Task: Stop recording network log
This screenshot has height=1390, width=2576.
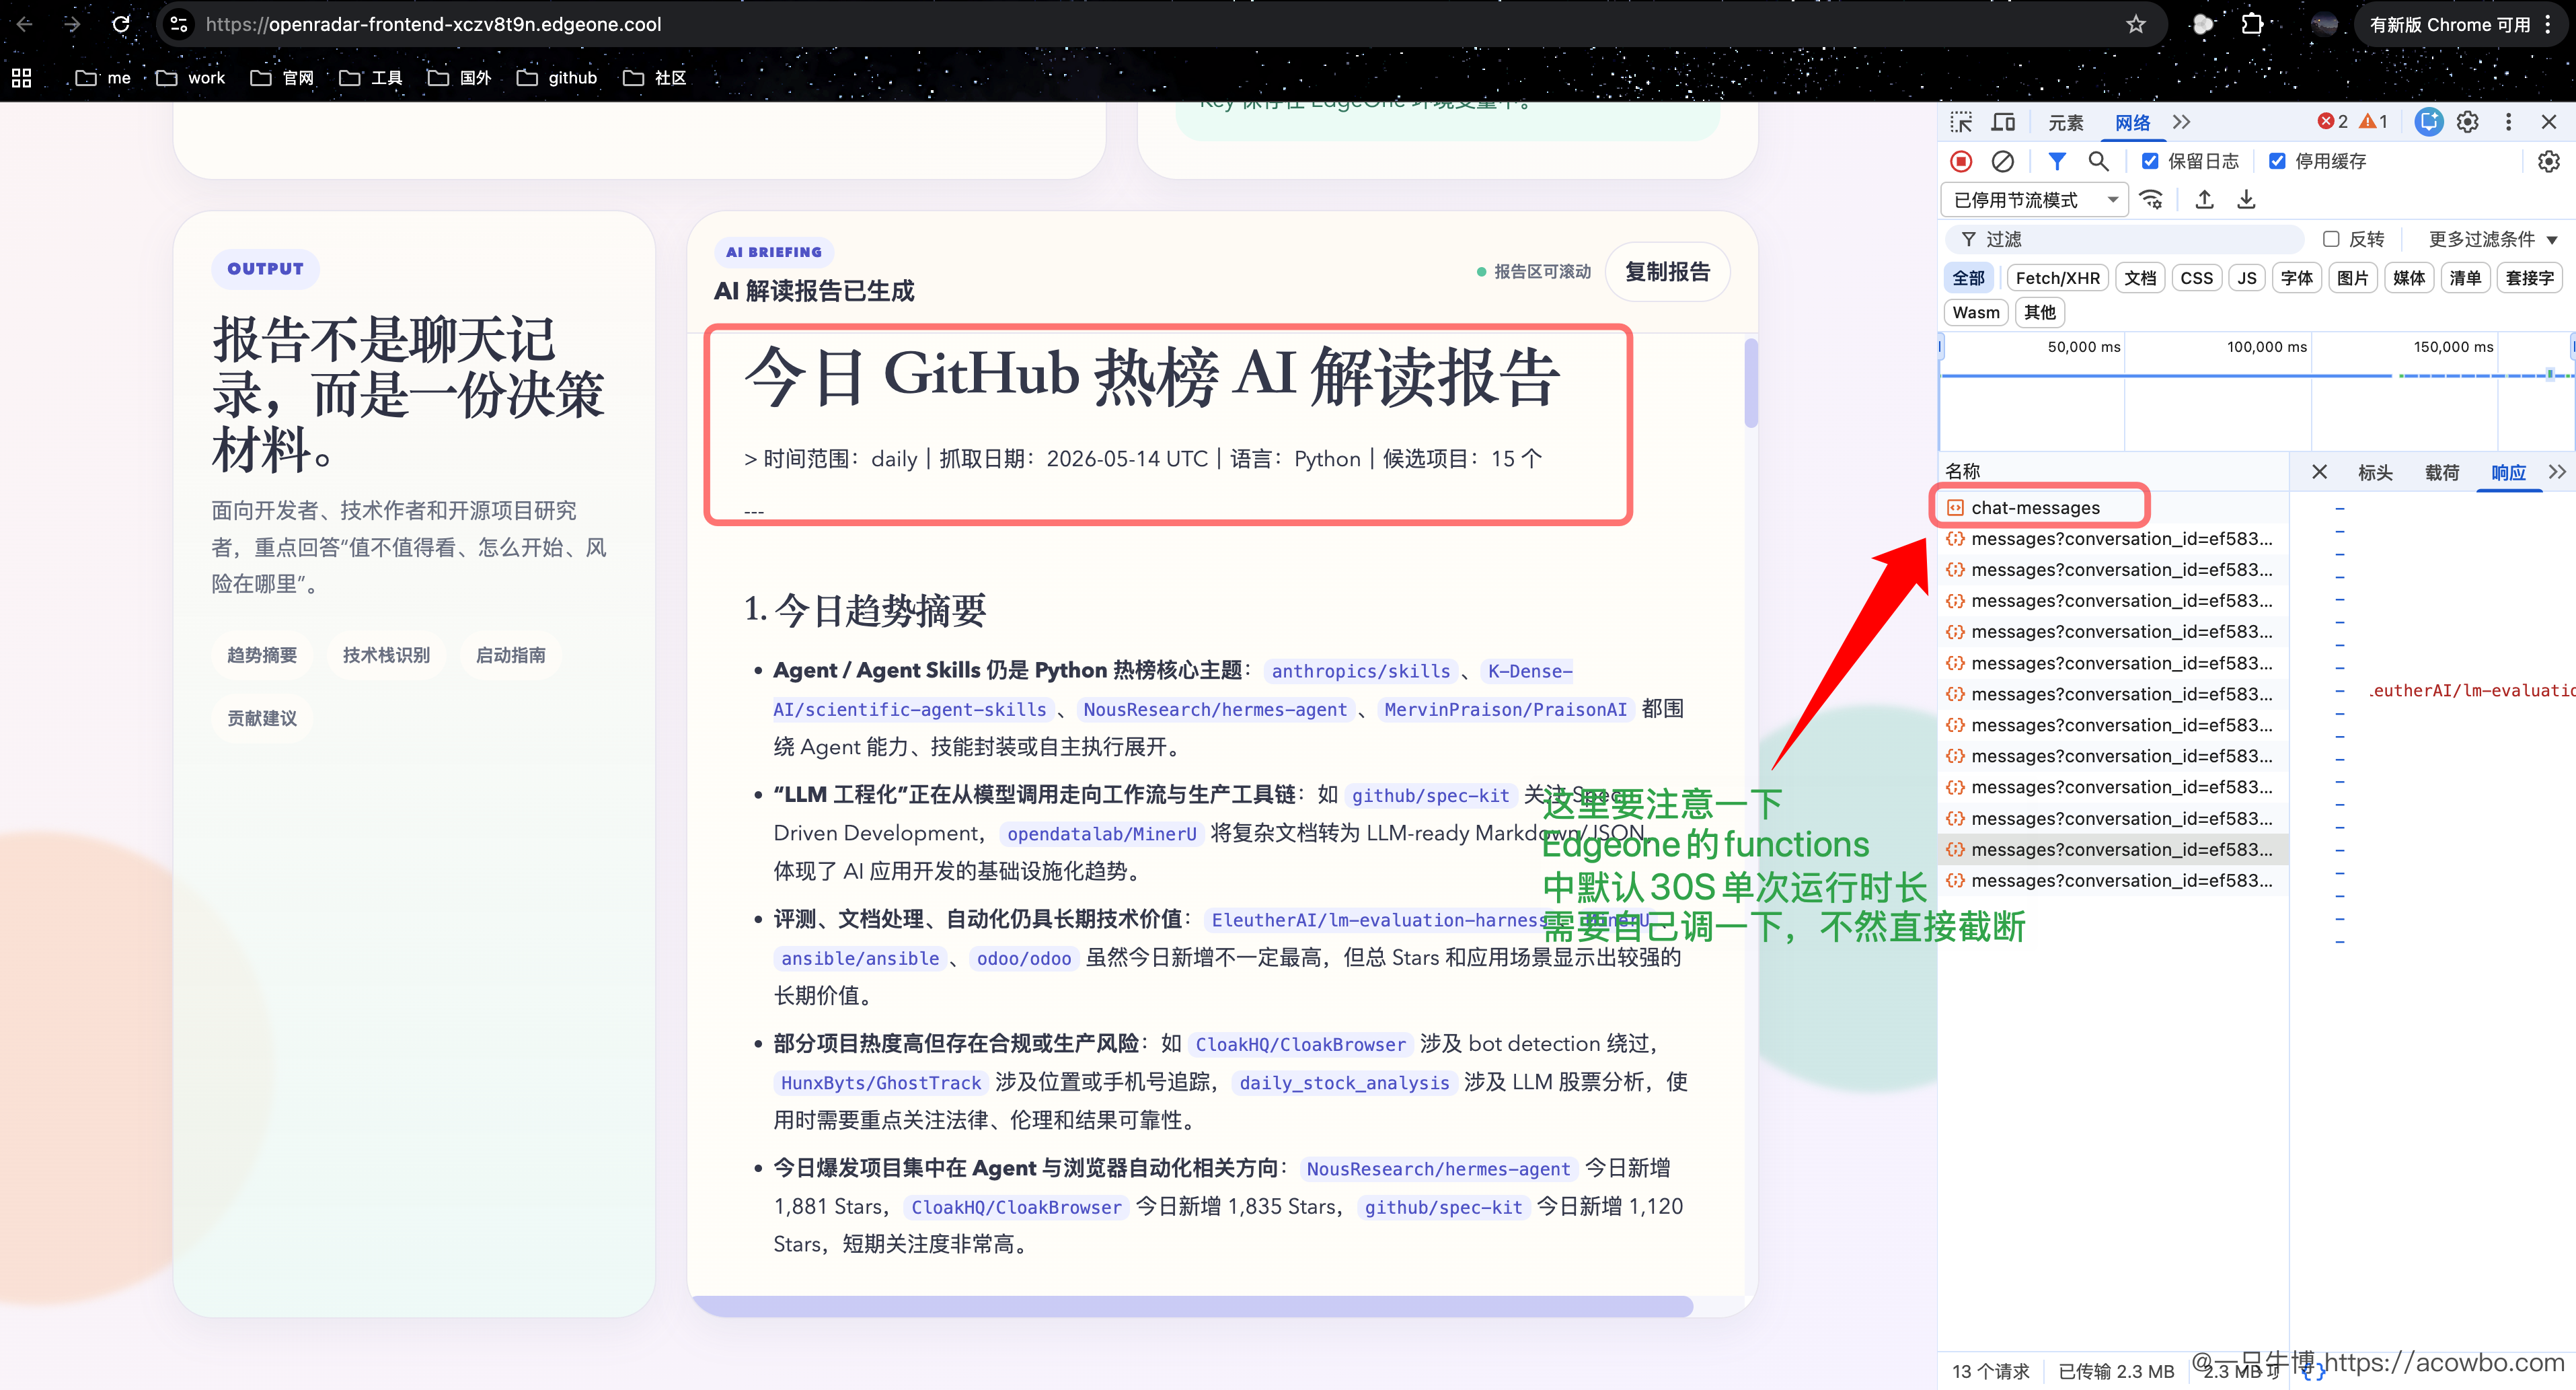Action: tap(1961, 161)
